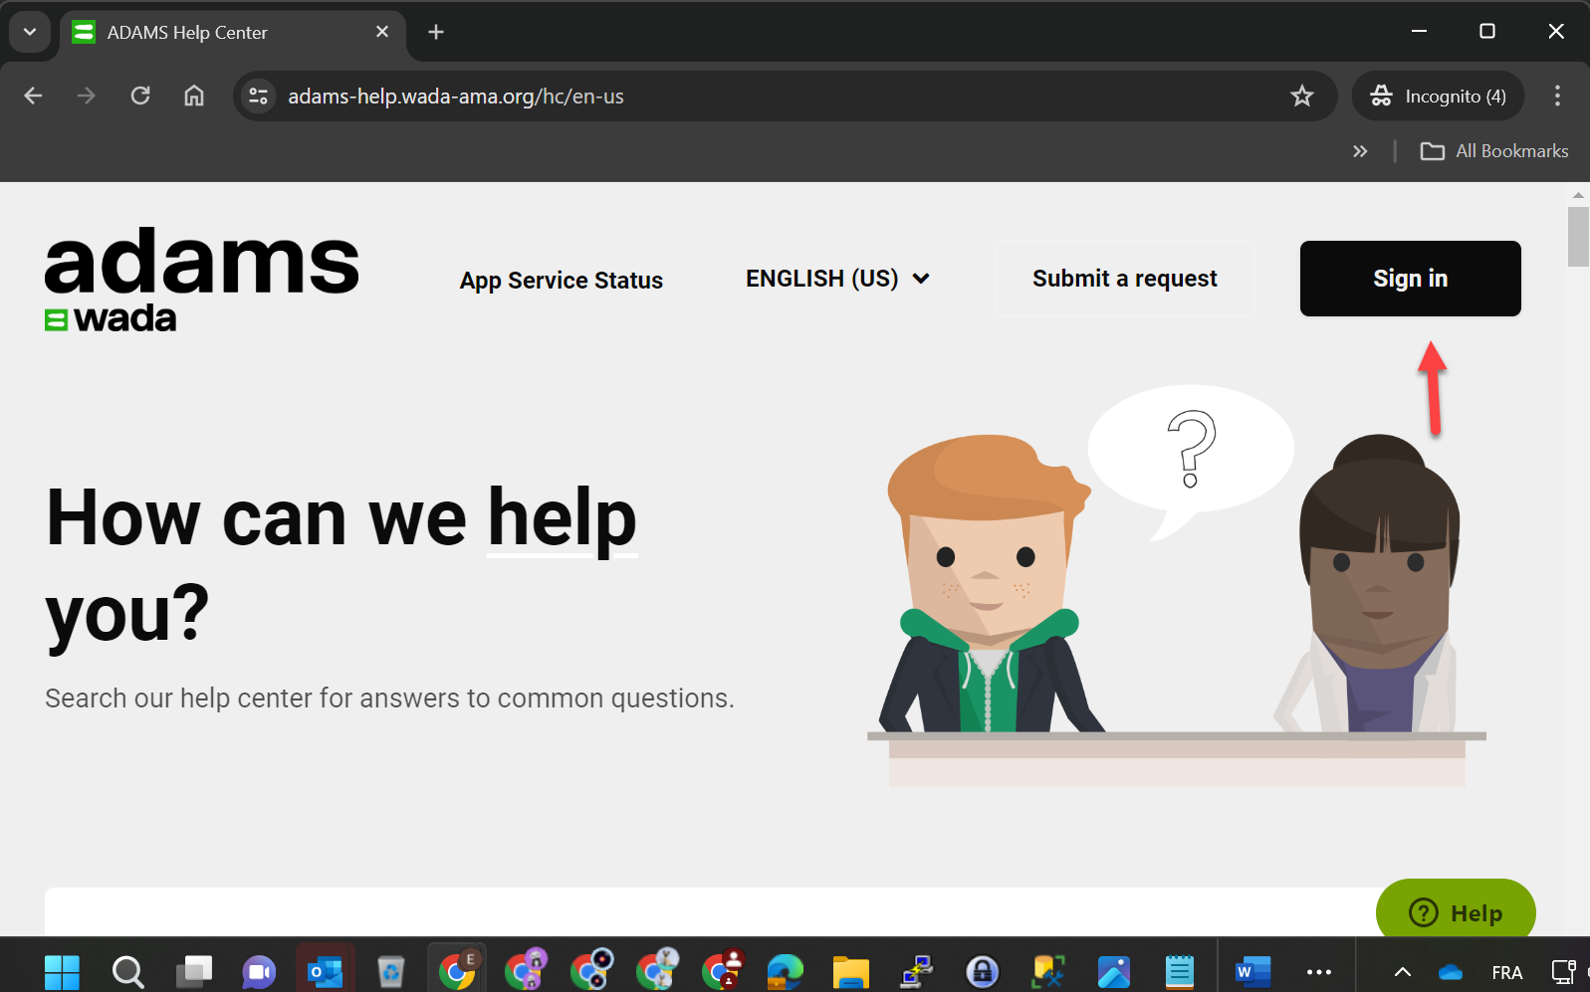Open Outlook from the taskbar
The height and width of the screenshot is (992, 1590).
pos(326,971)
